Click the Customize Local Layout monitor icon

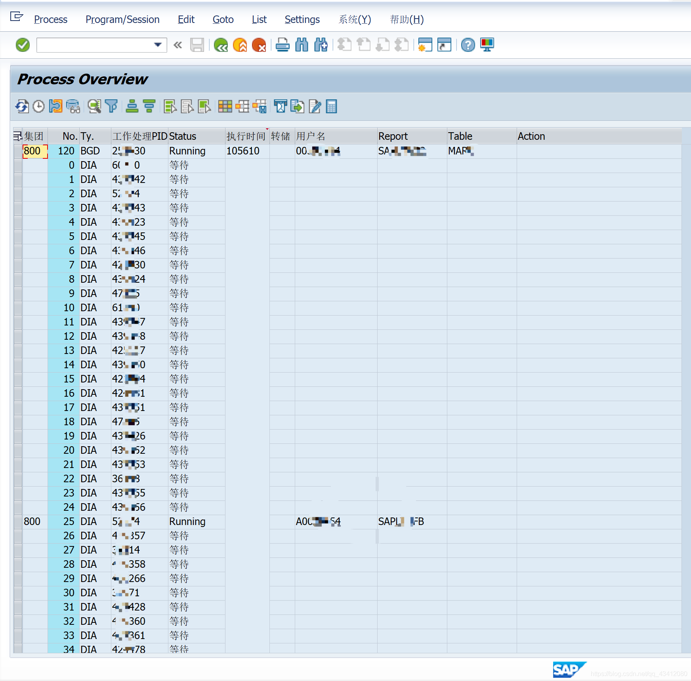487,45
